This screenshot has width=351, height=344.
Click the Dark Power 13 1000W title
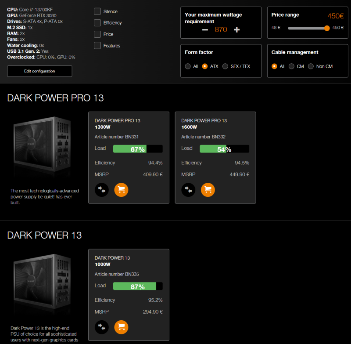pyautogui.click(x=112, y=261)
